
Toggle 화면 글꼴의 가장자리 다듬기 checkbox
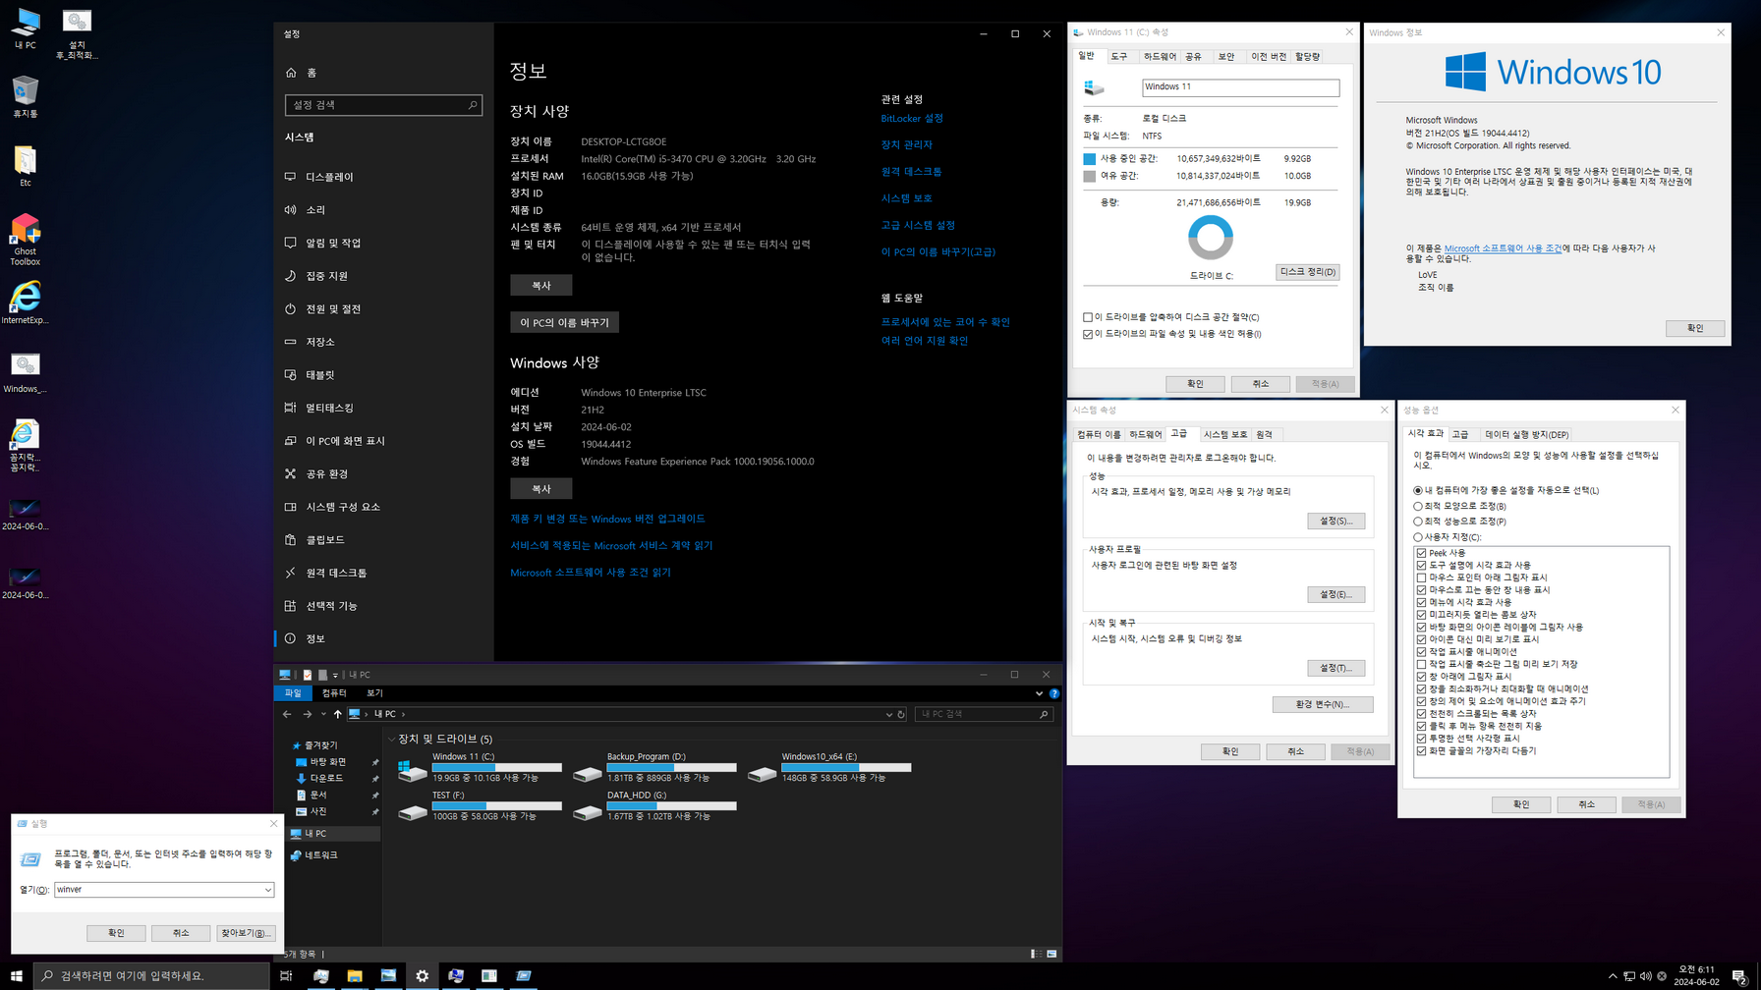[1421, 751]
